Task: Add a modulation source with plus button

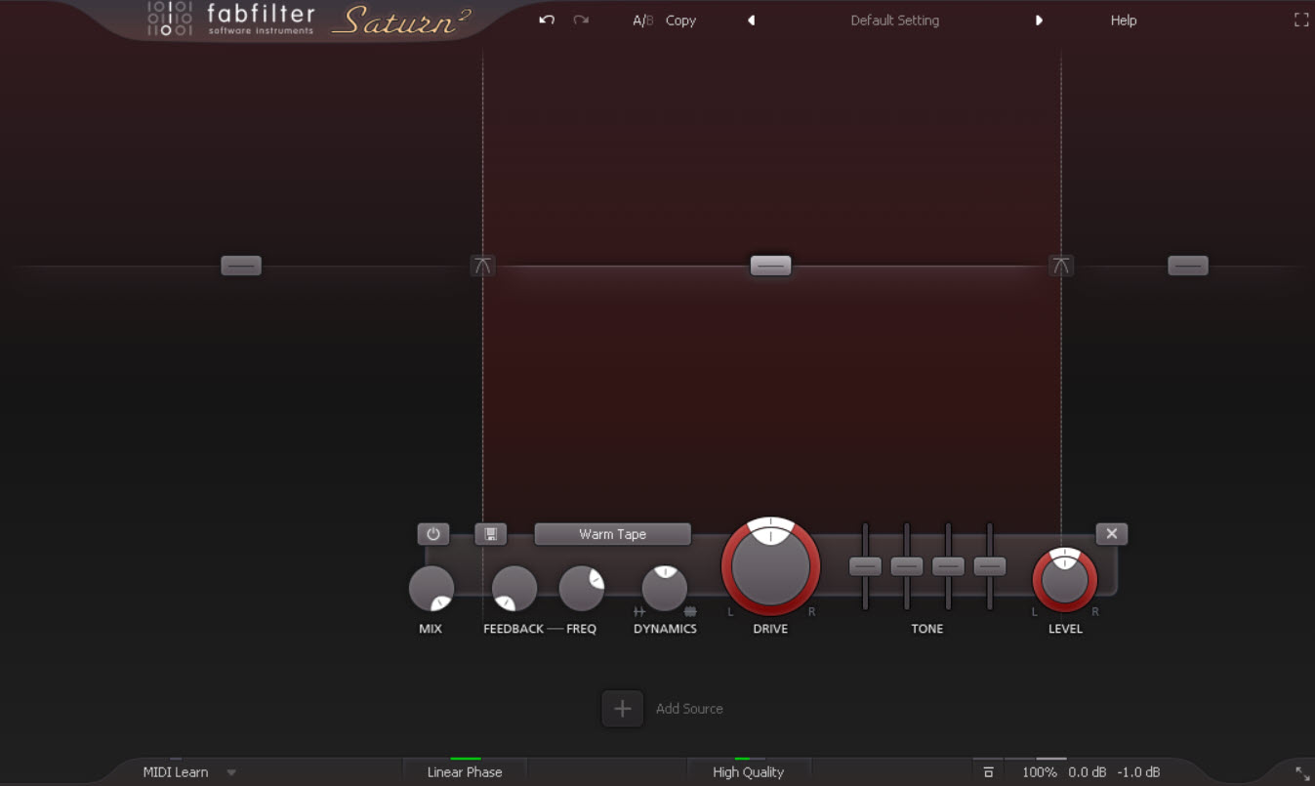Action: 623,709
